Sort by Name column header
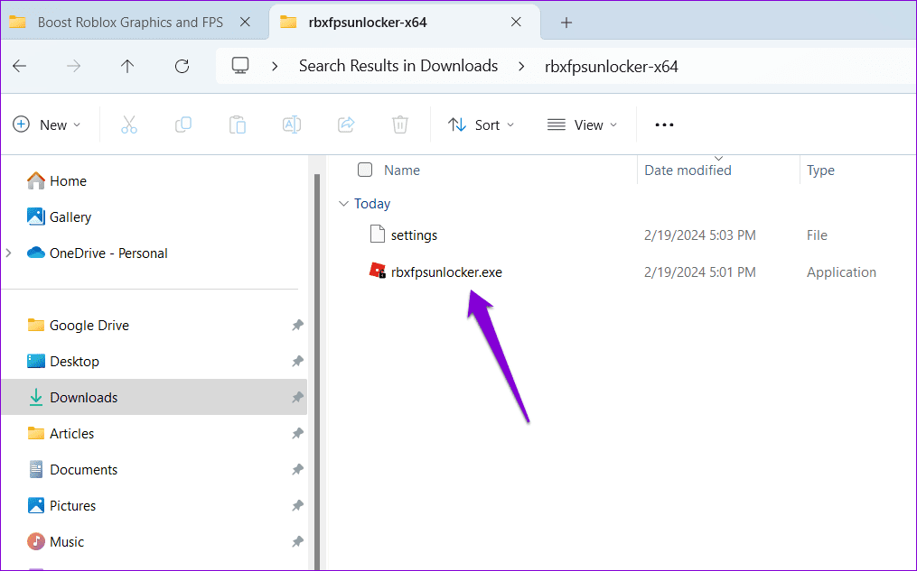Screen dimensions: 917x571 click(402, 170)
